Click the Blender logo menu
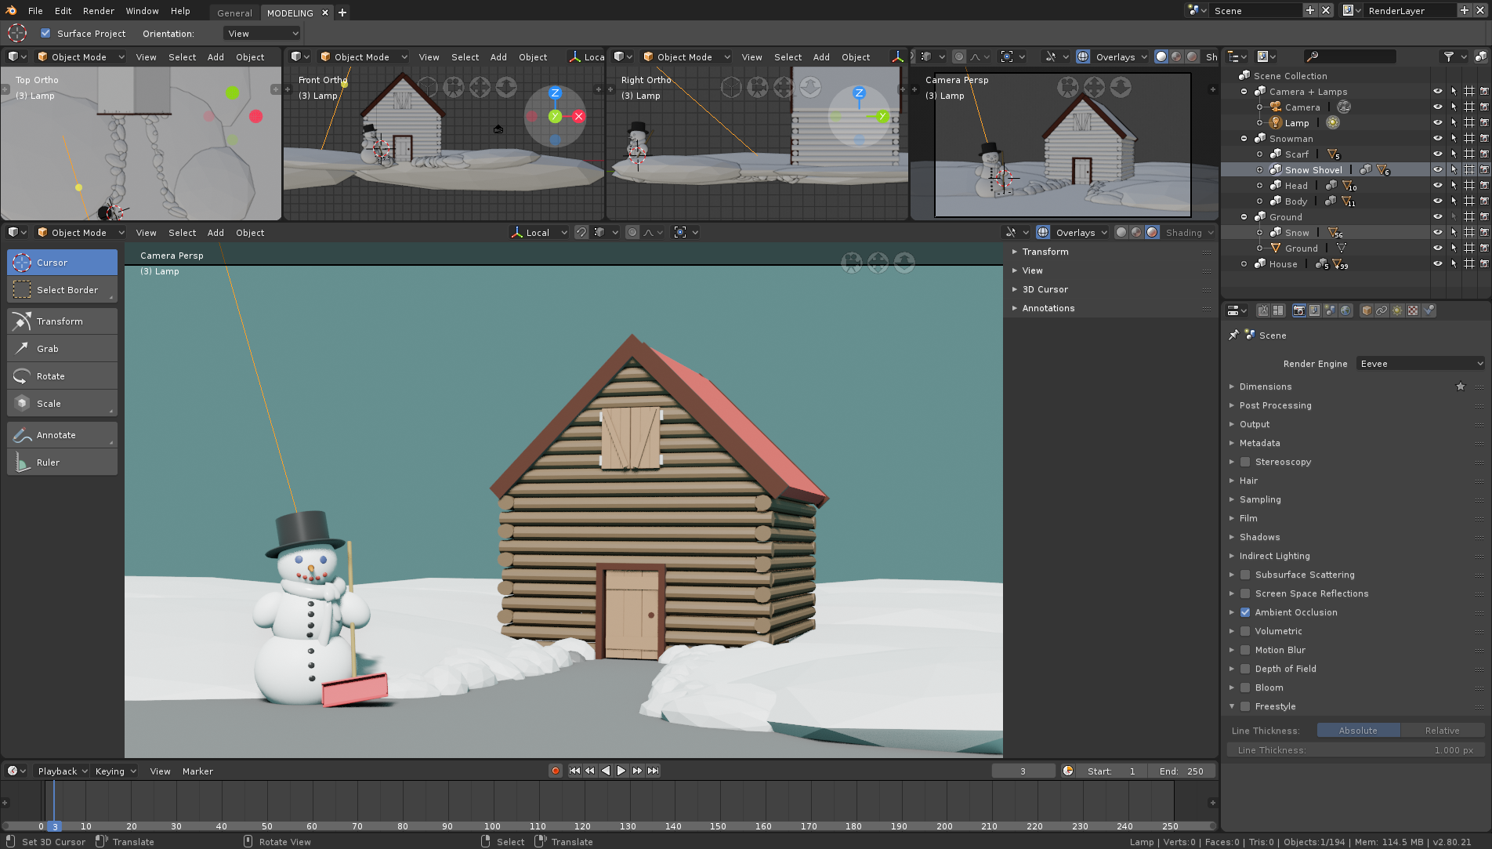This screenshot has height=849, width=1492. pyautogui.click(x=11, y=10)
